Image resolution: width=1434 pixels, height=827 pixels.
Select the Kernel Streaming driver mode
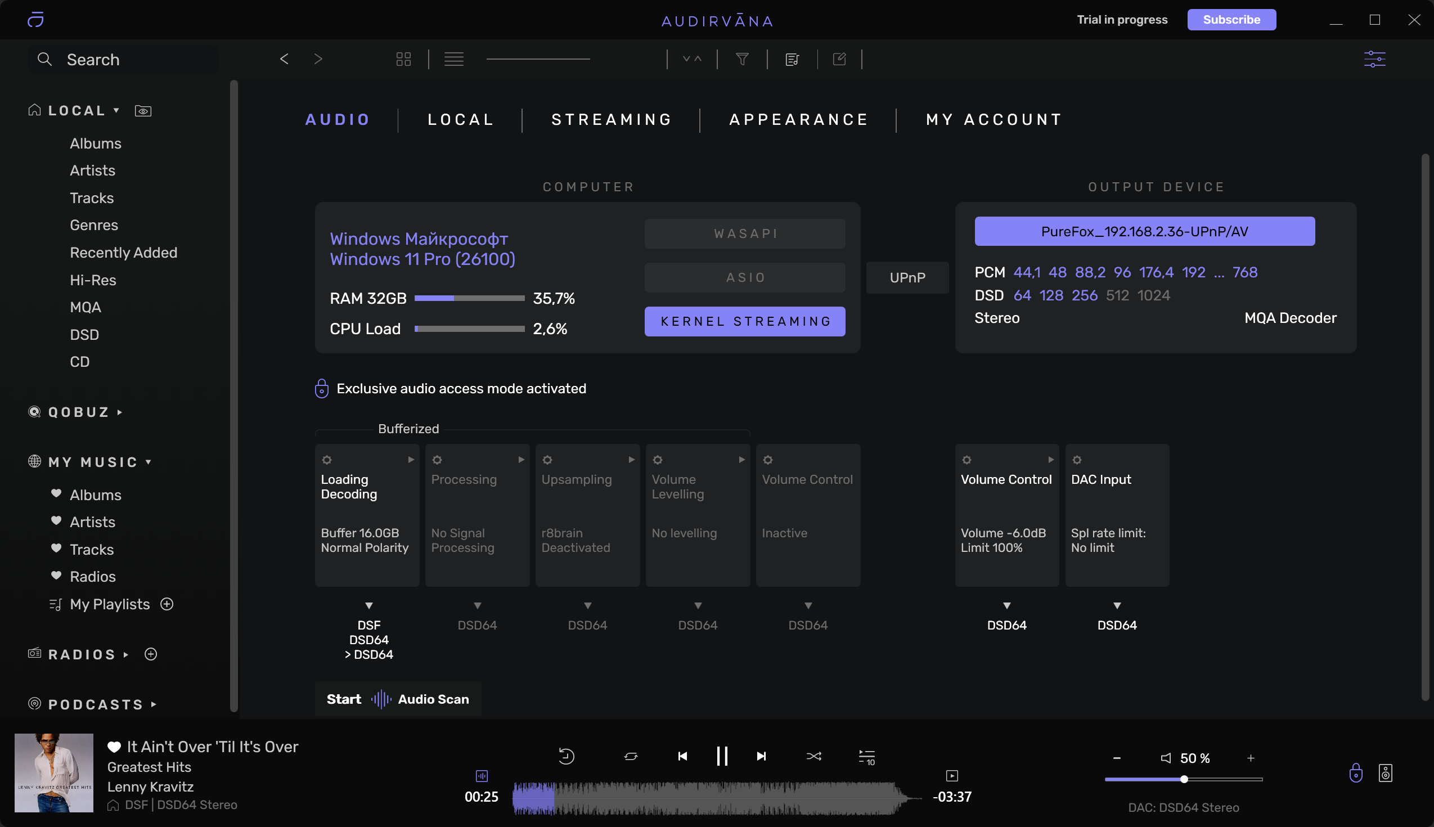pos(744,321)
